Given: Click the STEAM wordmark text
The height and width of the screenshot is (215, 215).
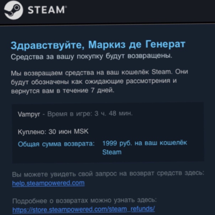Looking at the screenshot, I should coord(47,10).
